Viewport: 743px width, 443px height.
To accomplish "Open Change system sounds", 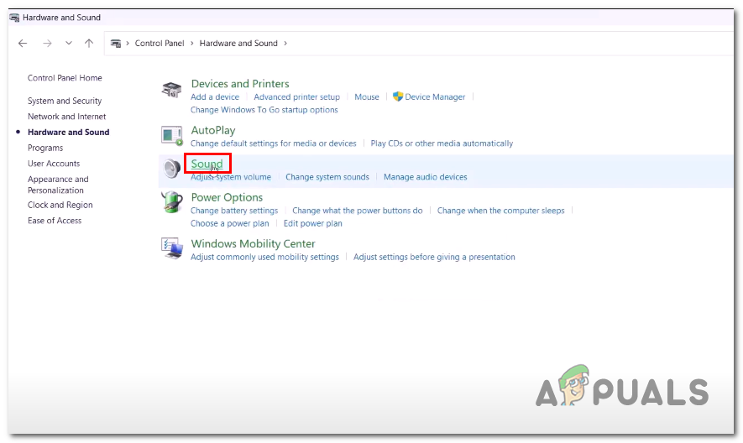I will pyautogui.click(x=327, y=177).
